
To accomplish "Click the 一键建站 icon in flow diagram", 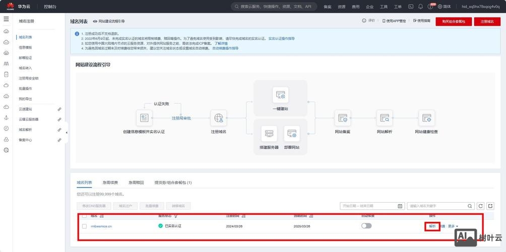I will [x=280, y=95].
